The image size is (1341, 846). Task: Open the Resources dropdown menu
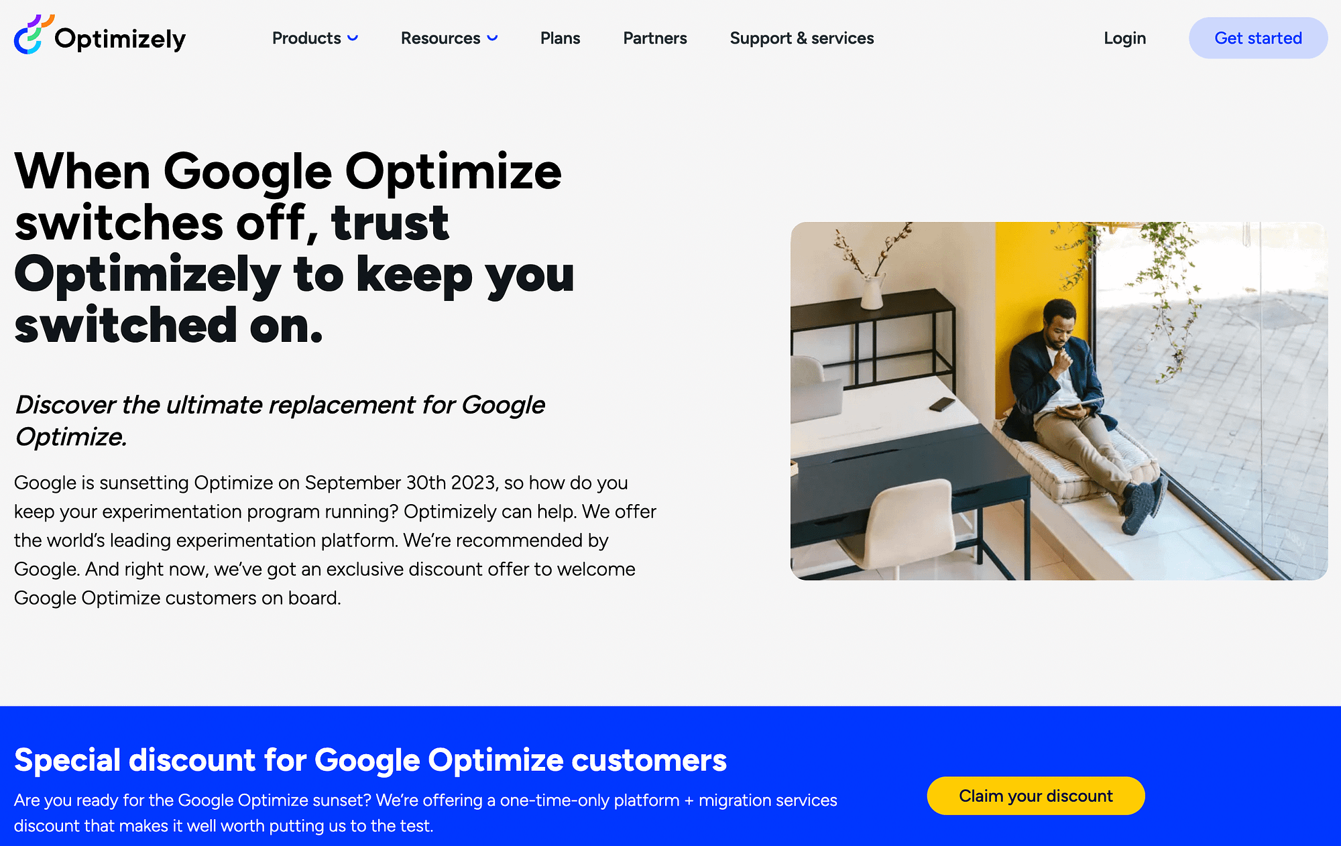449,38
